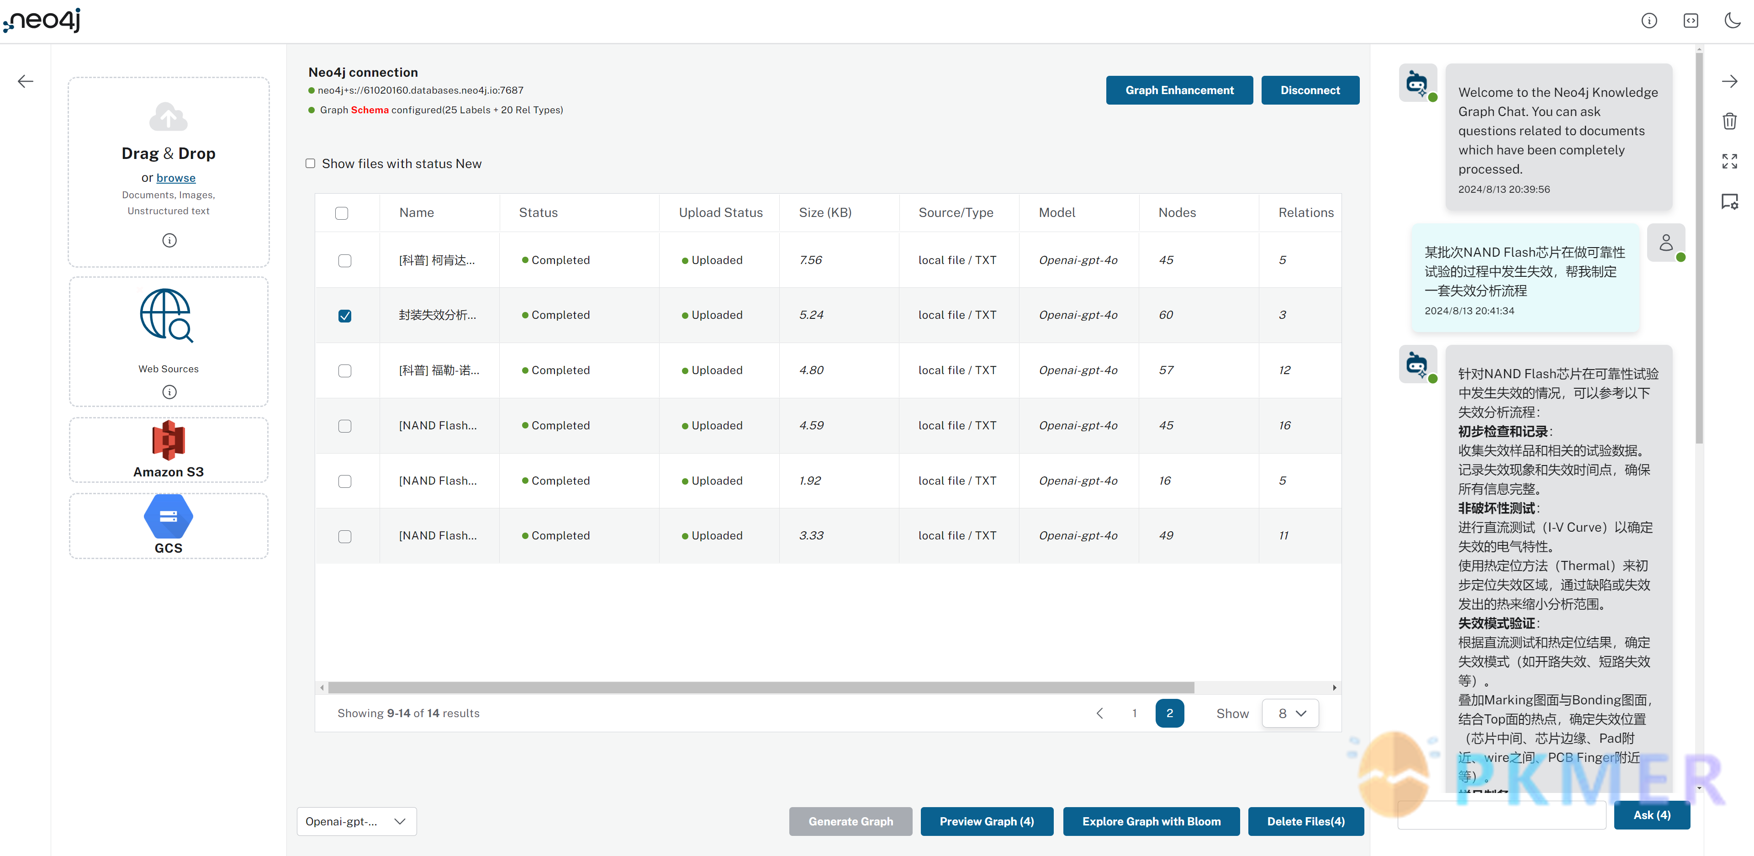This screenshot has height=856, width=1754.
Task: Clear chat history with trash icon
Action: (1729, 121)
